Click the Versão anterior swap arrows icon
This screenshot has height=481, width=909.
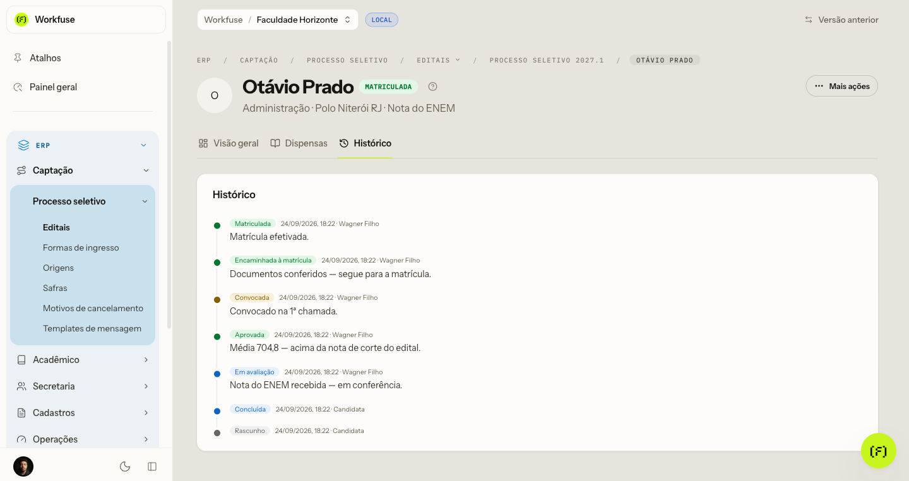click(809, 20)
